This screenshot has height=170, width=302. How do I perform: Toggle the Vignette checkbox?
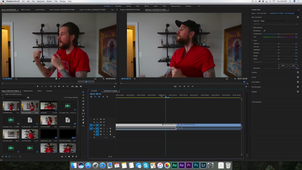point(298,92)
